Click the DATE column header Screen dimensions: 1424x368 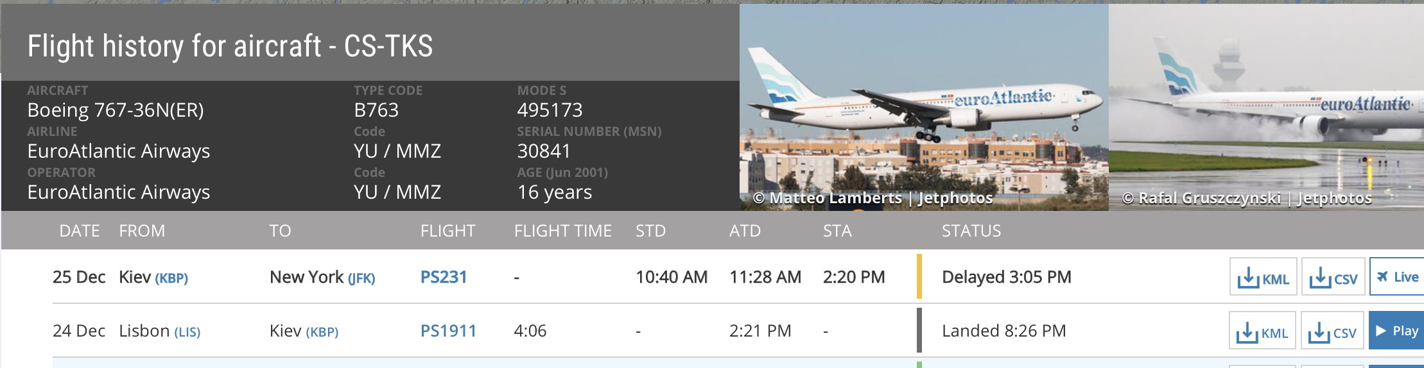click(x=79, y=231)
